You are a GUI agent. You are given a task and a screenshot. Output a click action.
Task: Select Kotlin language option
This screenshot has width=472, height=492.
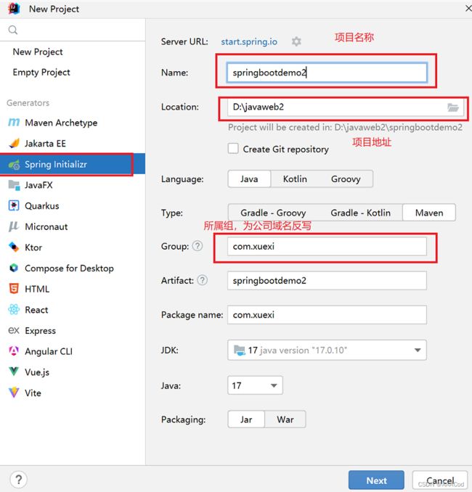coord(295,179)
